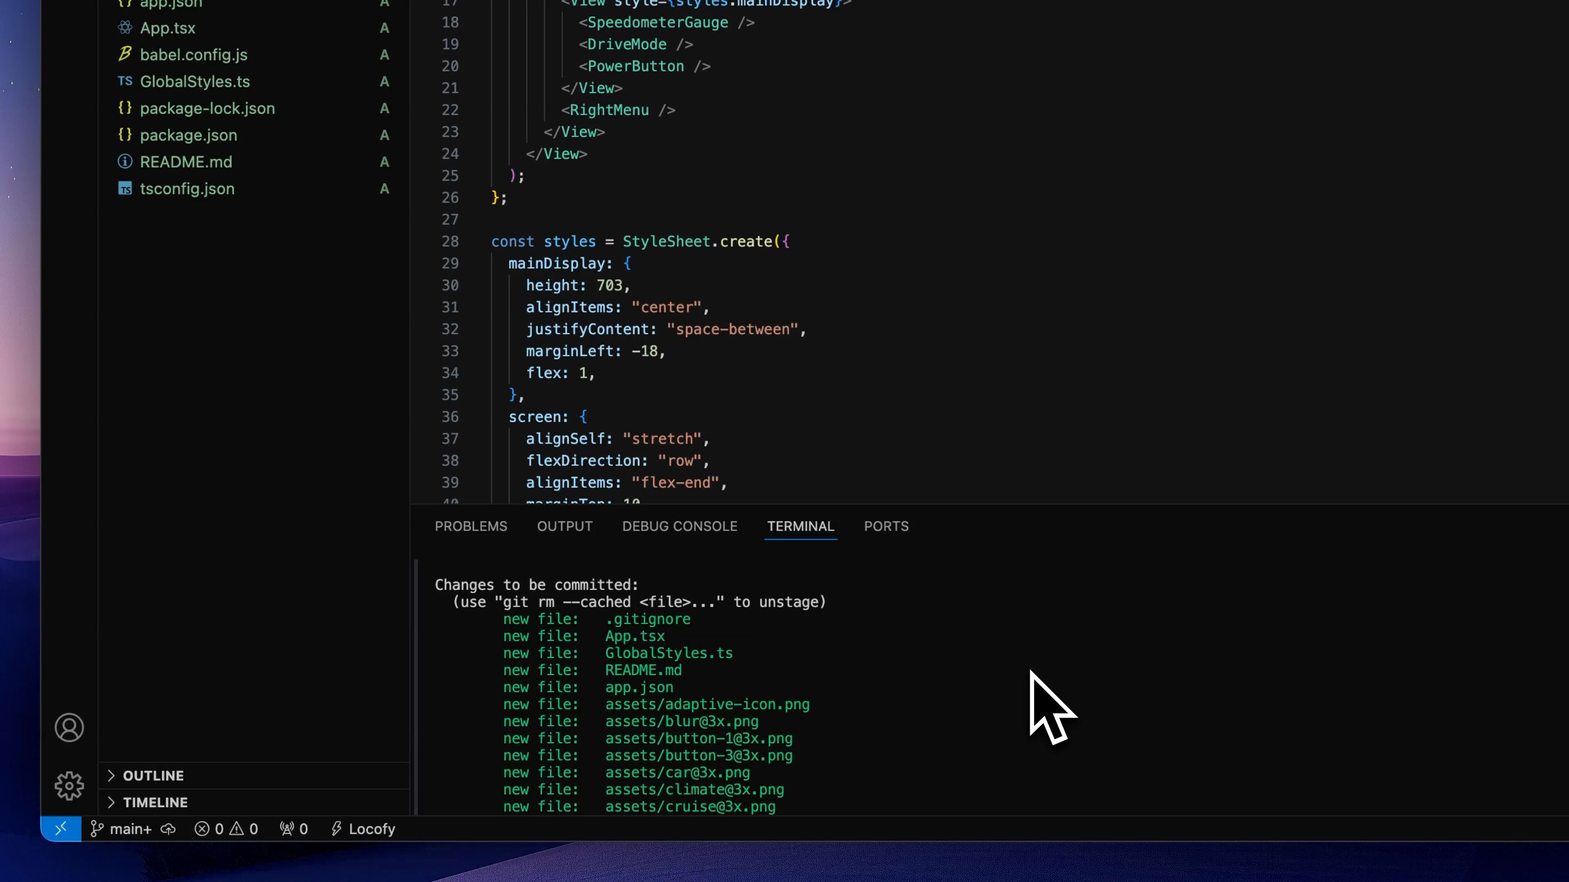Expand the OUTLINE section
Image resolution: width=1569 pixels, height=882 pixels.
(x=255, y=775)
